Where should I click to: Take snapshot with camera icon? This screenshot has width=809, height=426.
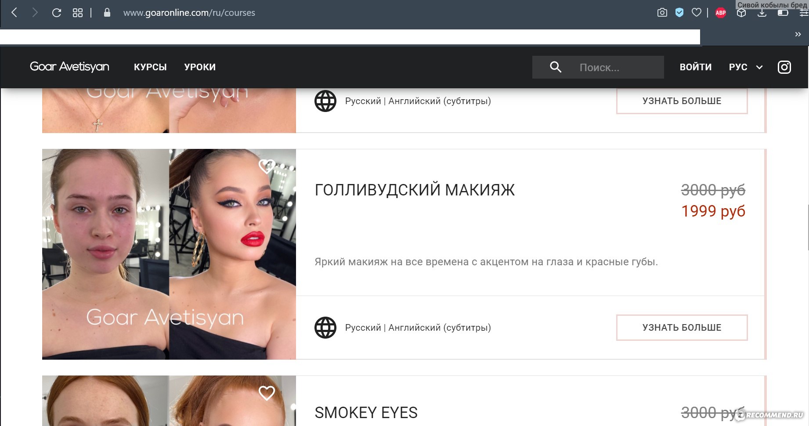(x=662, y=12)
